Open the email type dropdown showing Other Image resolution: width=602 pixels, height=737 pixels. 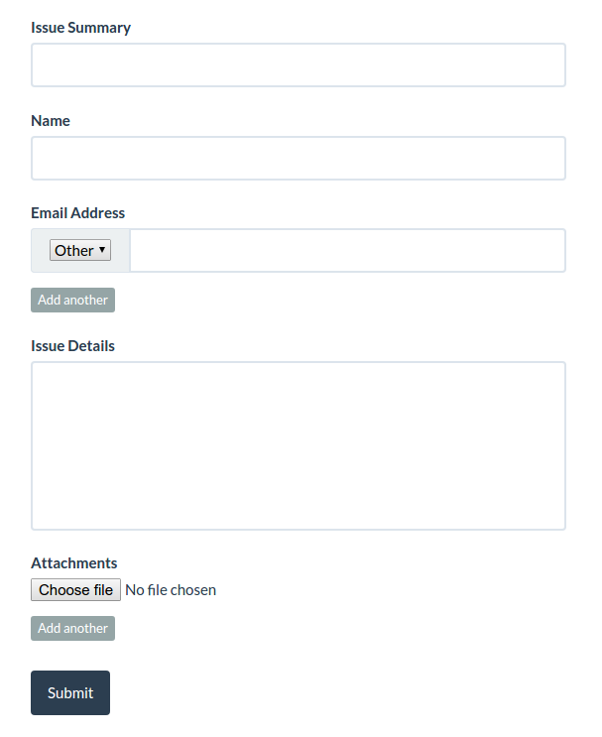point(80,250)
